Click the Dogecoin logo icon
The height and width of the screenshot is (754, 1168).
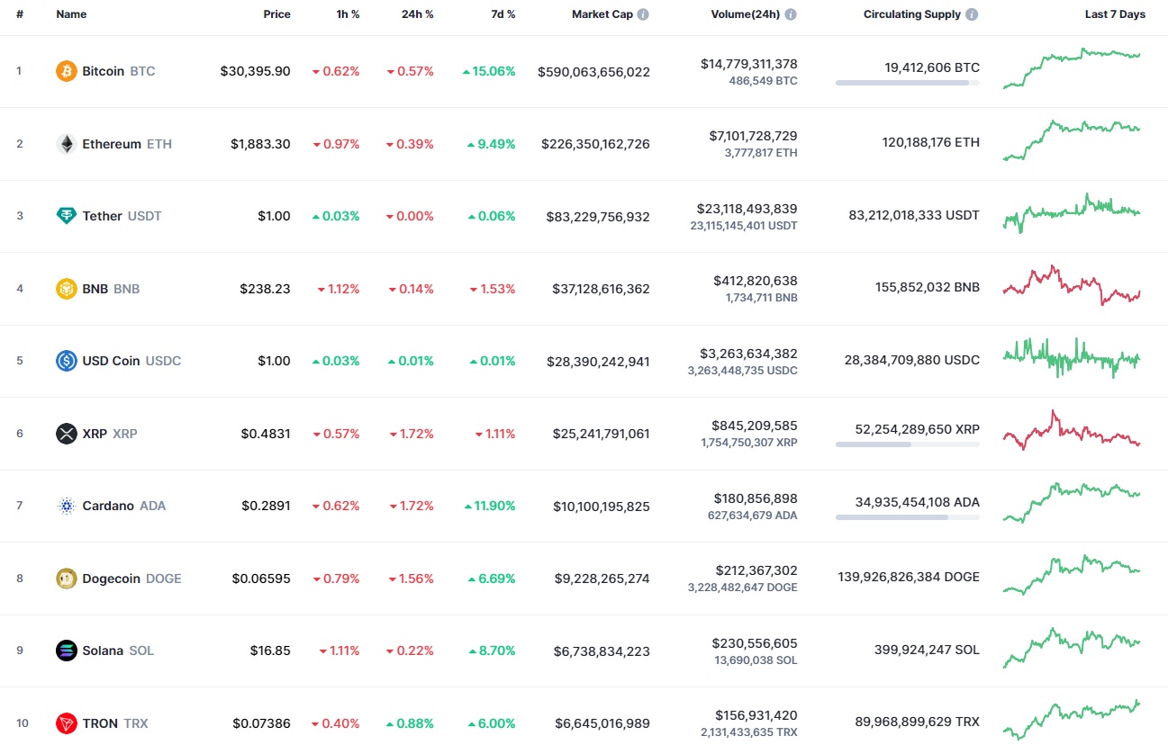67,578
